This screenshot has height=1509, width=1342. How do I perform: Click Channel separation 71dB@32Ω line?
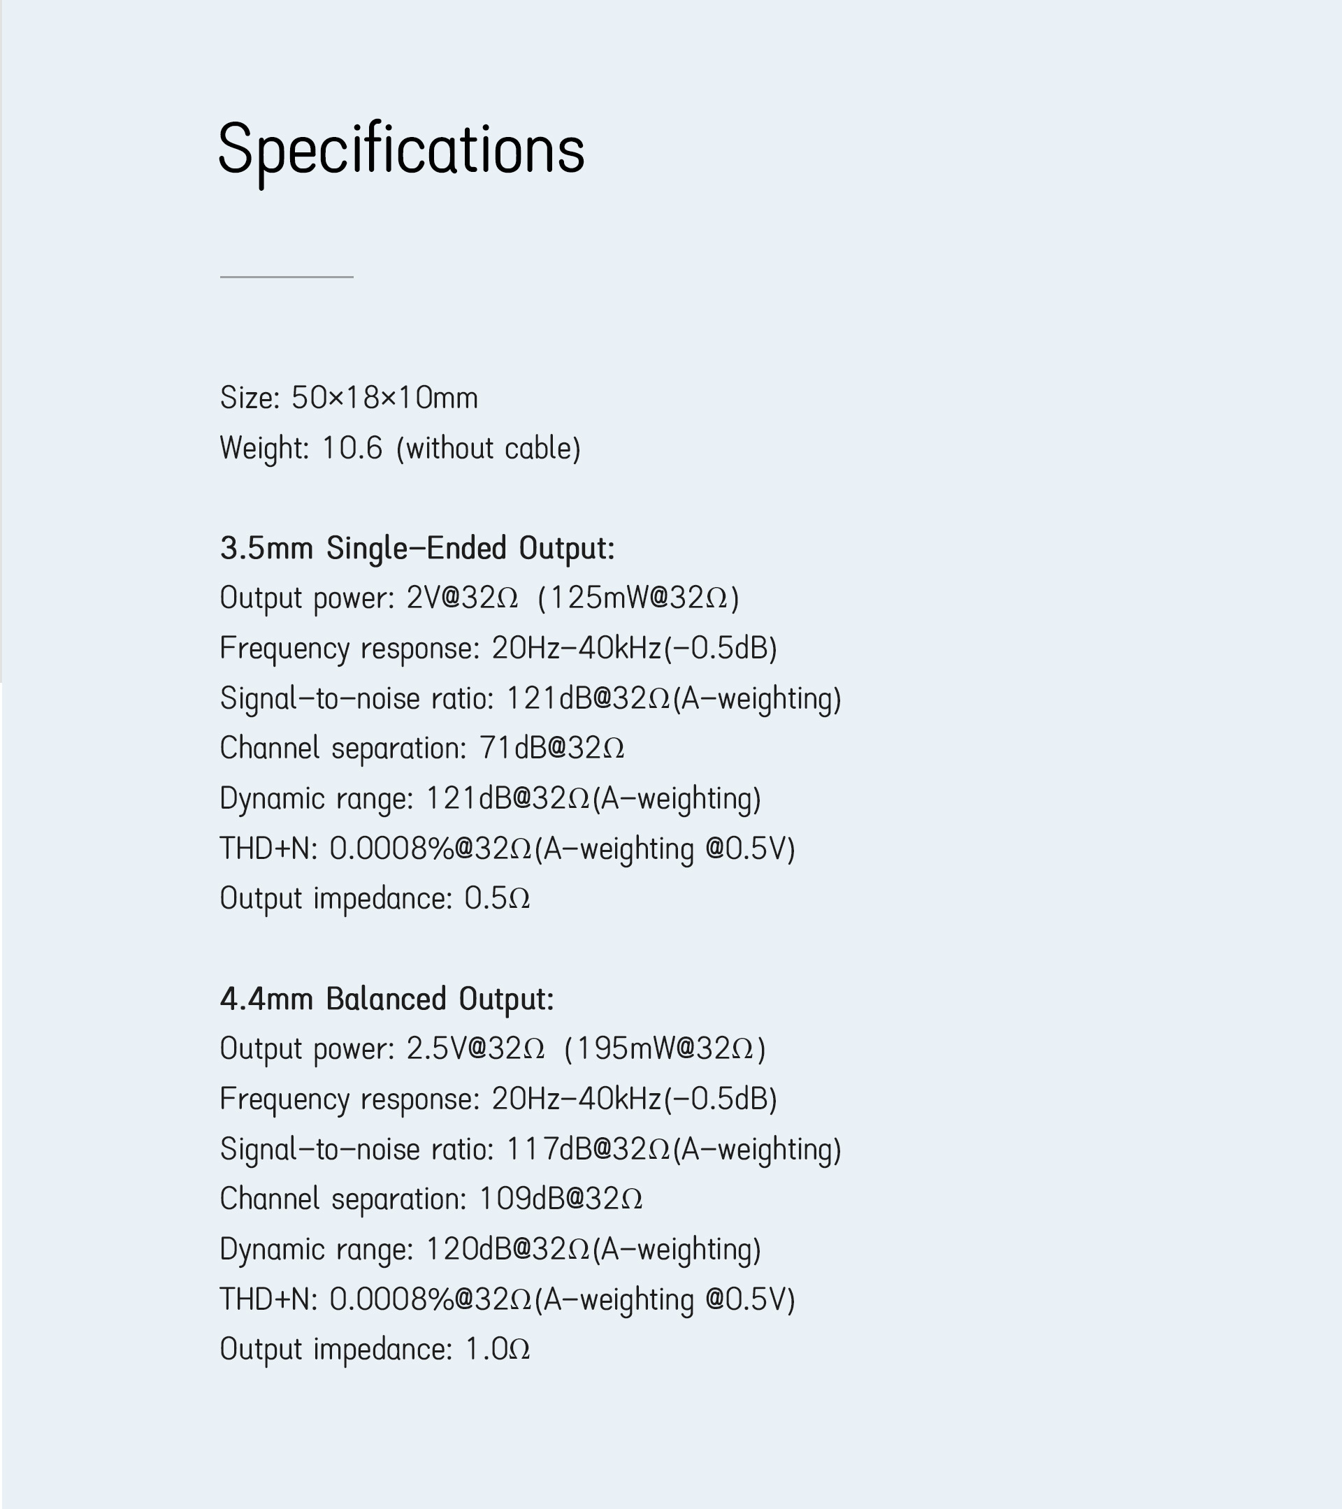click(422, 748)
